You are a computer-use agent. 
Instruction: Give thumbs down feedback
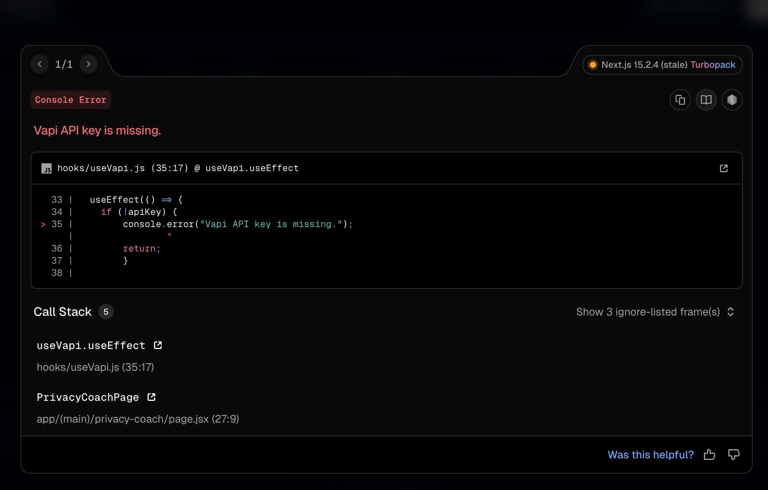[734, 455]
